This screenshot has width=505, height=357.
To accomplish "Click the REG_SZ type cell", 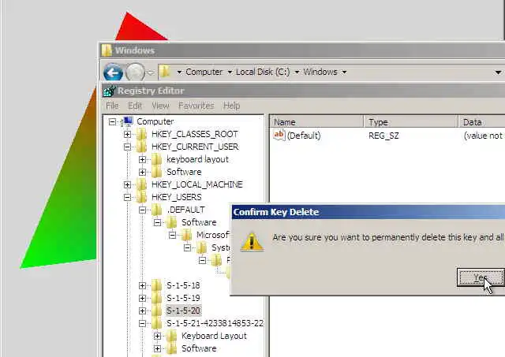I will point(383,136).
